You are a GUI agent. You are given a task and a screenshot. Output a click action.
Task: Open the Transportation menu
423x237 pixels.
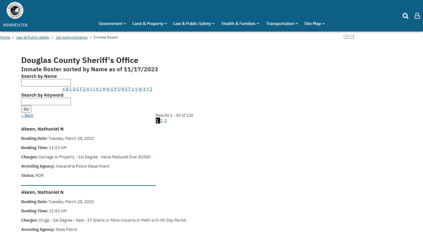click(282, 23)
